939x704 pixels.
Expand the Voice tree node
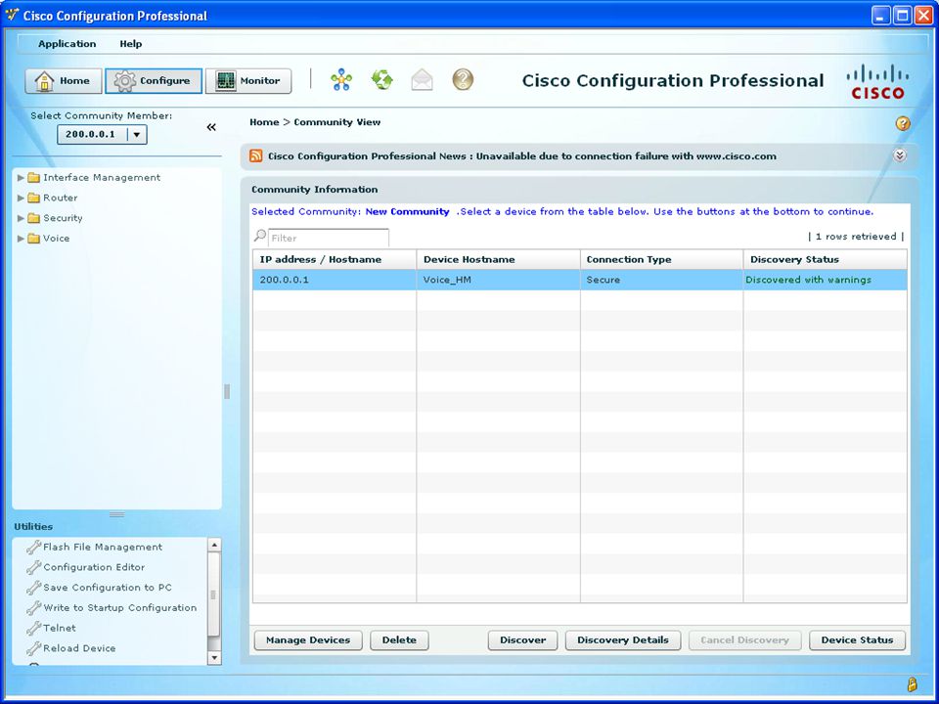(x=21, y=239)
